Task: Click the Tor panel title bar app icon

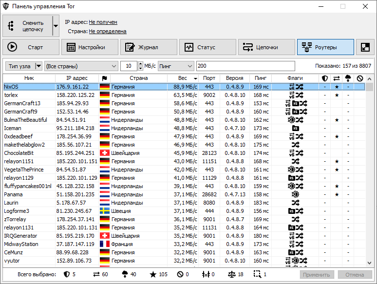Action: click(6, 6)
